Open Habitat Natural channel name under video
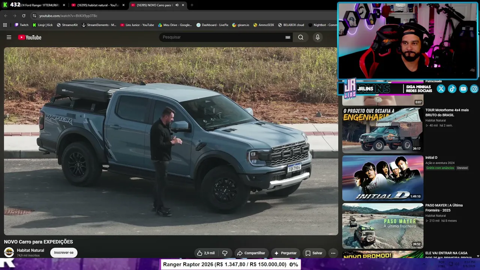 pos(30,250)
